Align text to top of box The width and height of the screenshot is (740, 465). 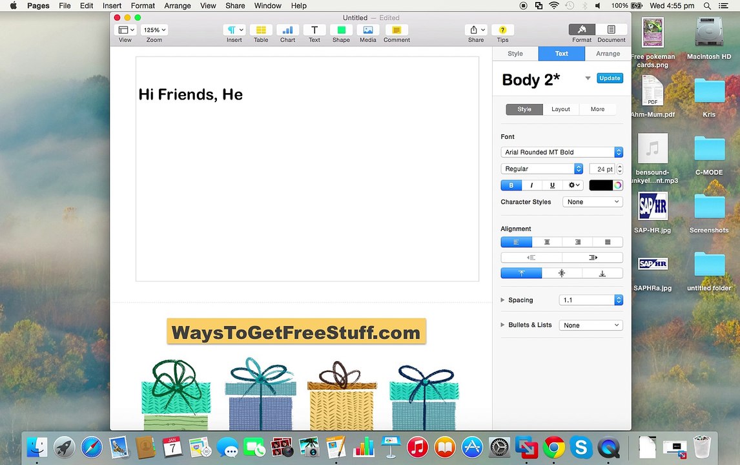pyautogui.click(x=521, y=273)
